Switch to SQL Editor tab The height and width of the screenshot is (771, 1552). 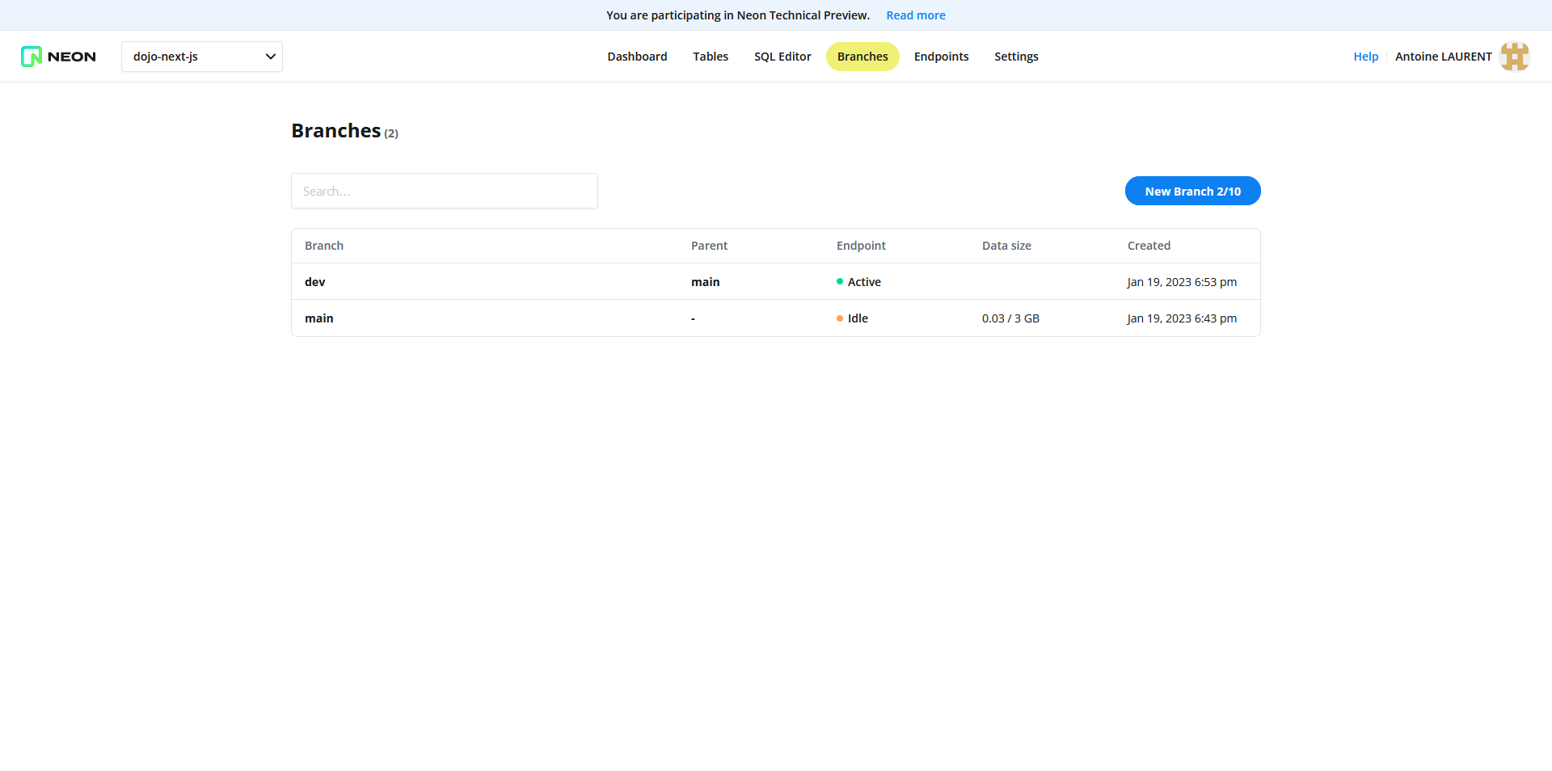click(x=782, y=57)
